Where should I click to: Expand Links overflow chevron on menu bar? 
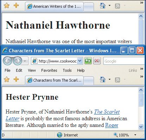pos(142,69)
